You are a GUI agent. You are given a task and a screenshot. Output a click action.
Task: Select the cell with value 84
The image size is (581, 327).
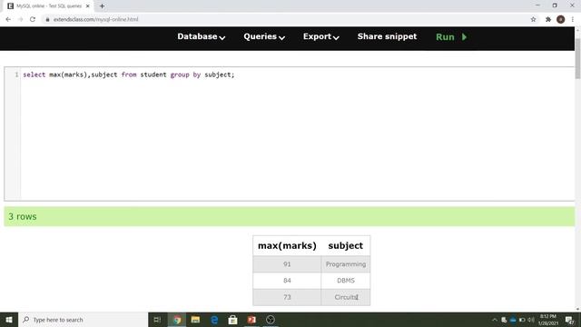tap(287, 281)
